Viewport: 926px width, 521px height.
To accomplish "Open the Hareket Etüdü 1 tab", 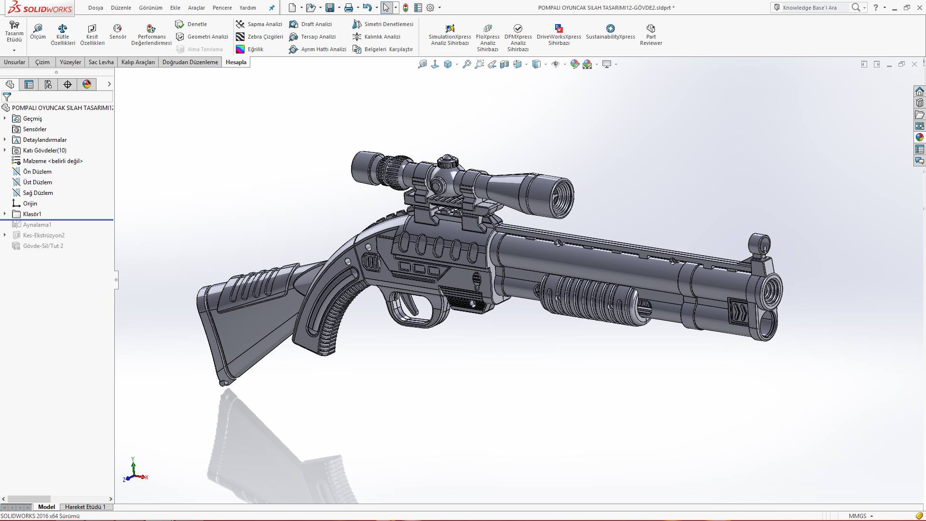I will click(85, 507).
